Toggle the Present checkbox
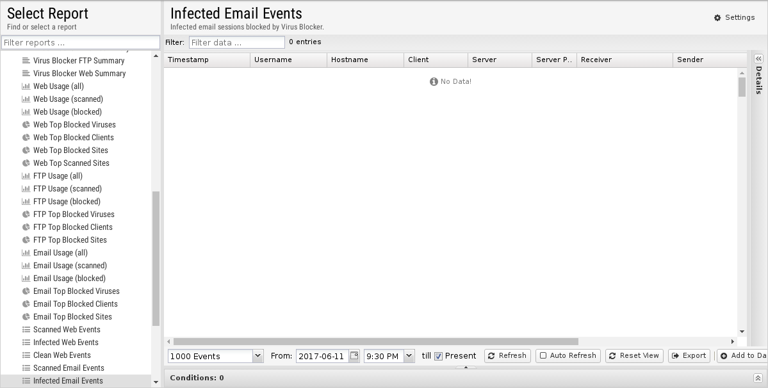This screenshot has height=388, width=768. [x=439, y=357]
